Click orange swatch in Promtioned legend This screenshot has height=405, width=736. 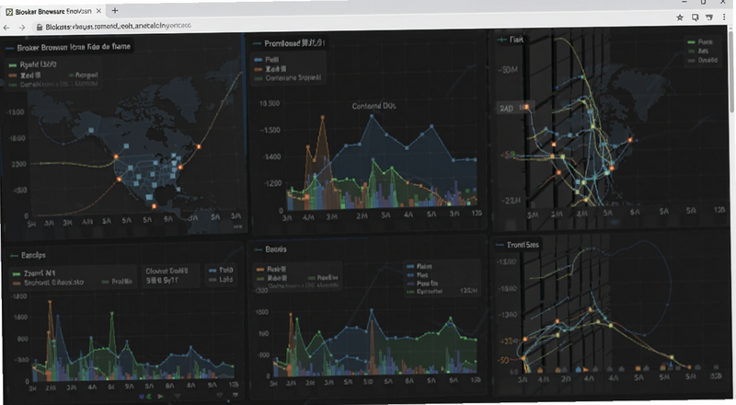[x=258, y=69]
